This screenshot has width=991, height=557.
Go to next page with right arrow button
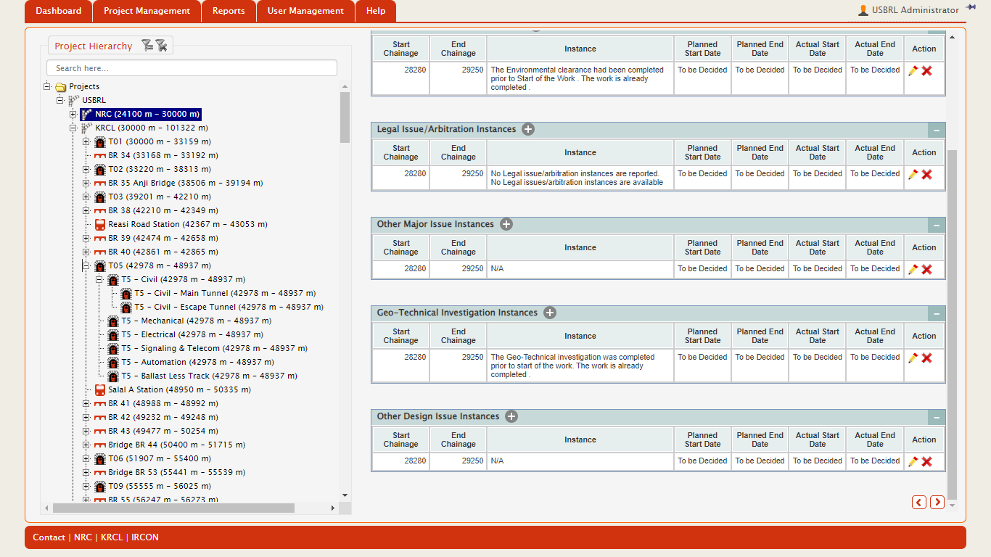pos(937,502)
